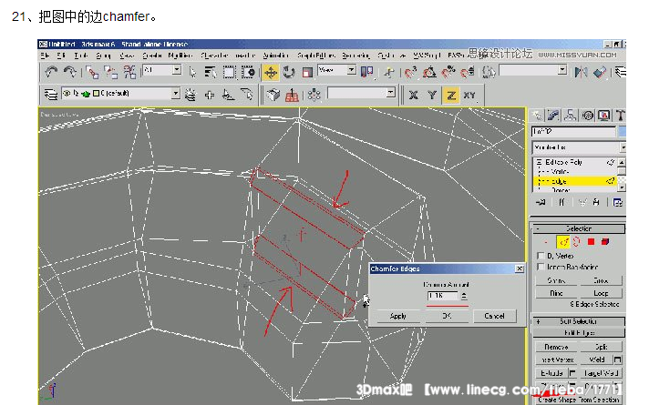Click Create New Layer icon
Viewport: 649px width, 405px height.
[x=191, y=95]
